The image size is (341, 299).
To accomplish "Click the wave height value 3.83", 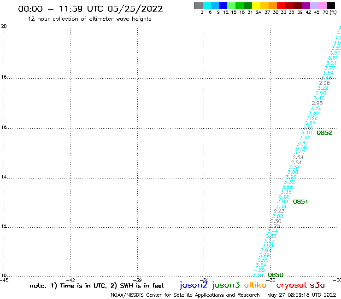I will (x=271, y=236).
